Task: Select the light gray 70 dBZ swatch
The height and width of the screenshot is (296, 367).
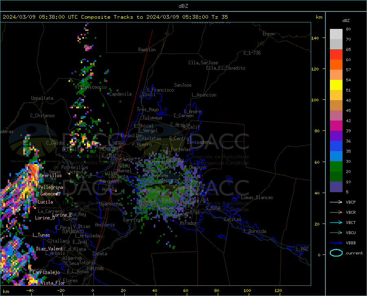Action: point(336,34)
